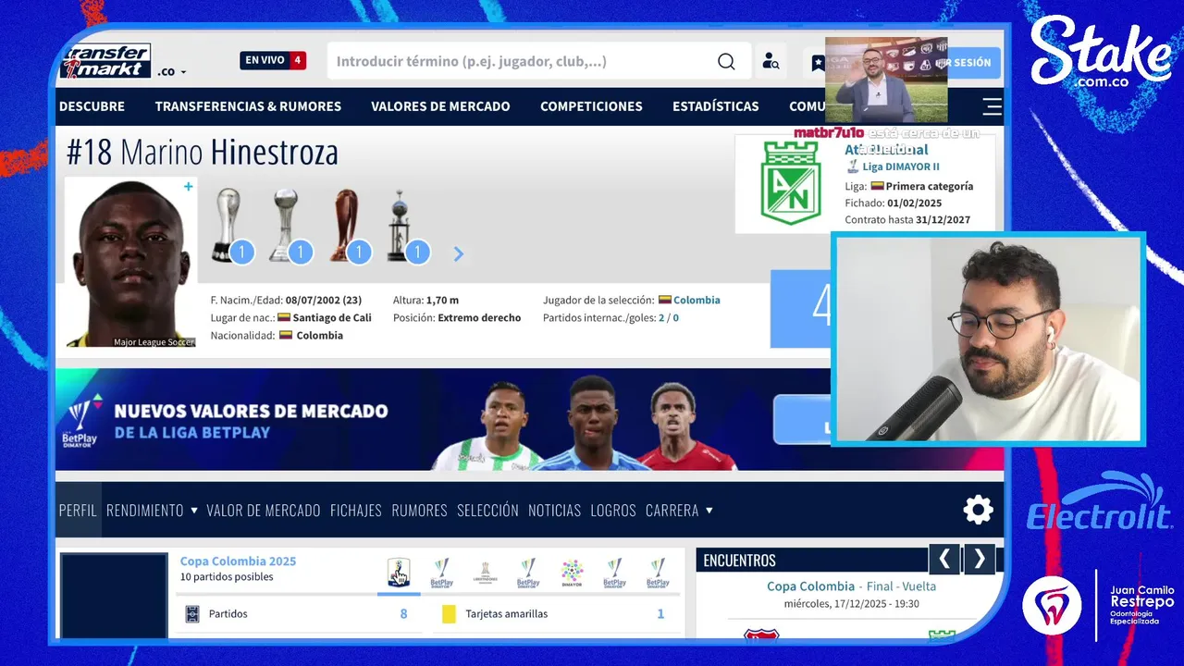Click the magnifying glass search icon

[726, 61]
